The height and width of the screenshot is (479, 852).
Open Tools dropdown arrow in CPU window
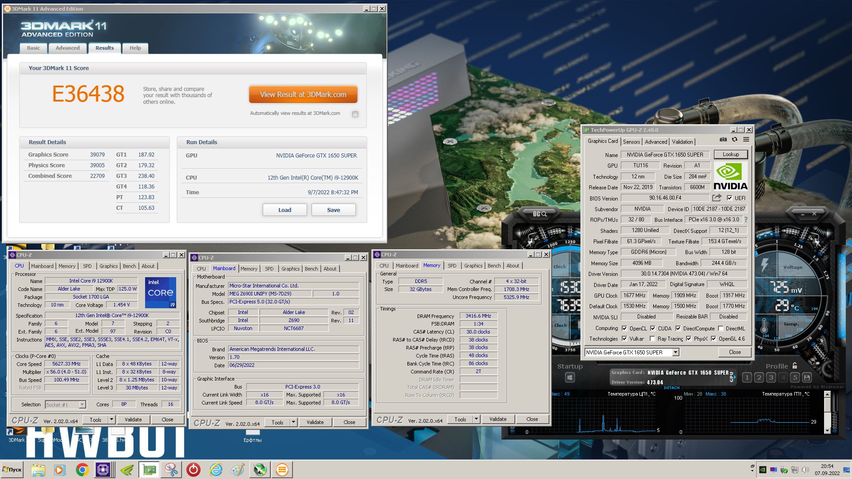pos(111,420)
